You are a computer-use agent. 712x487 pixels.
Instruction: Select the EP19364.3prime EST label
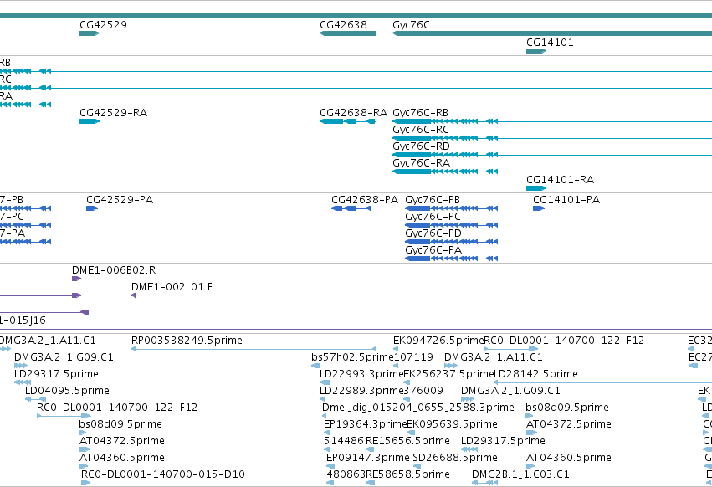pyautogui.click(x=365, y=425)
